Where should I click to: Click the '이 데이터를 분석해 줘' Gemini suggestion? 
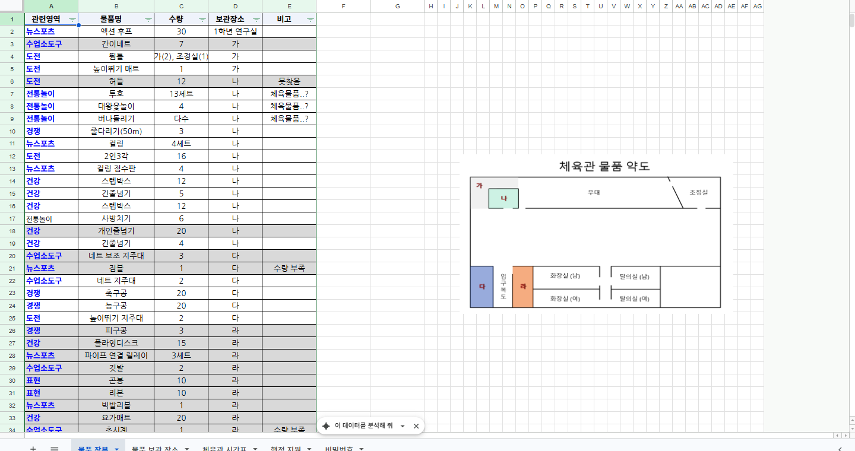[363, 426]
